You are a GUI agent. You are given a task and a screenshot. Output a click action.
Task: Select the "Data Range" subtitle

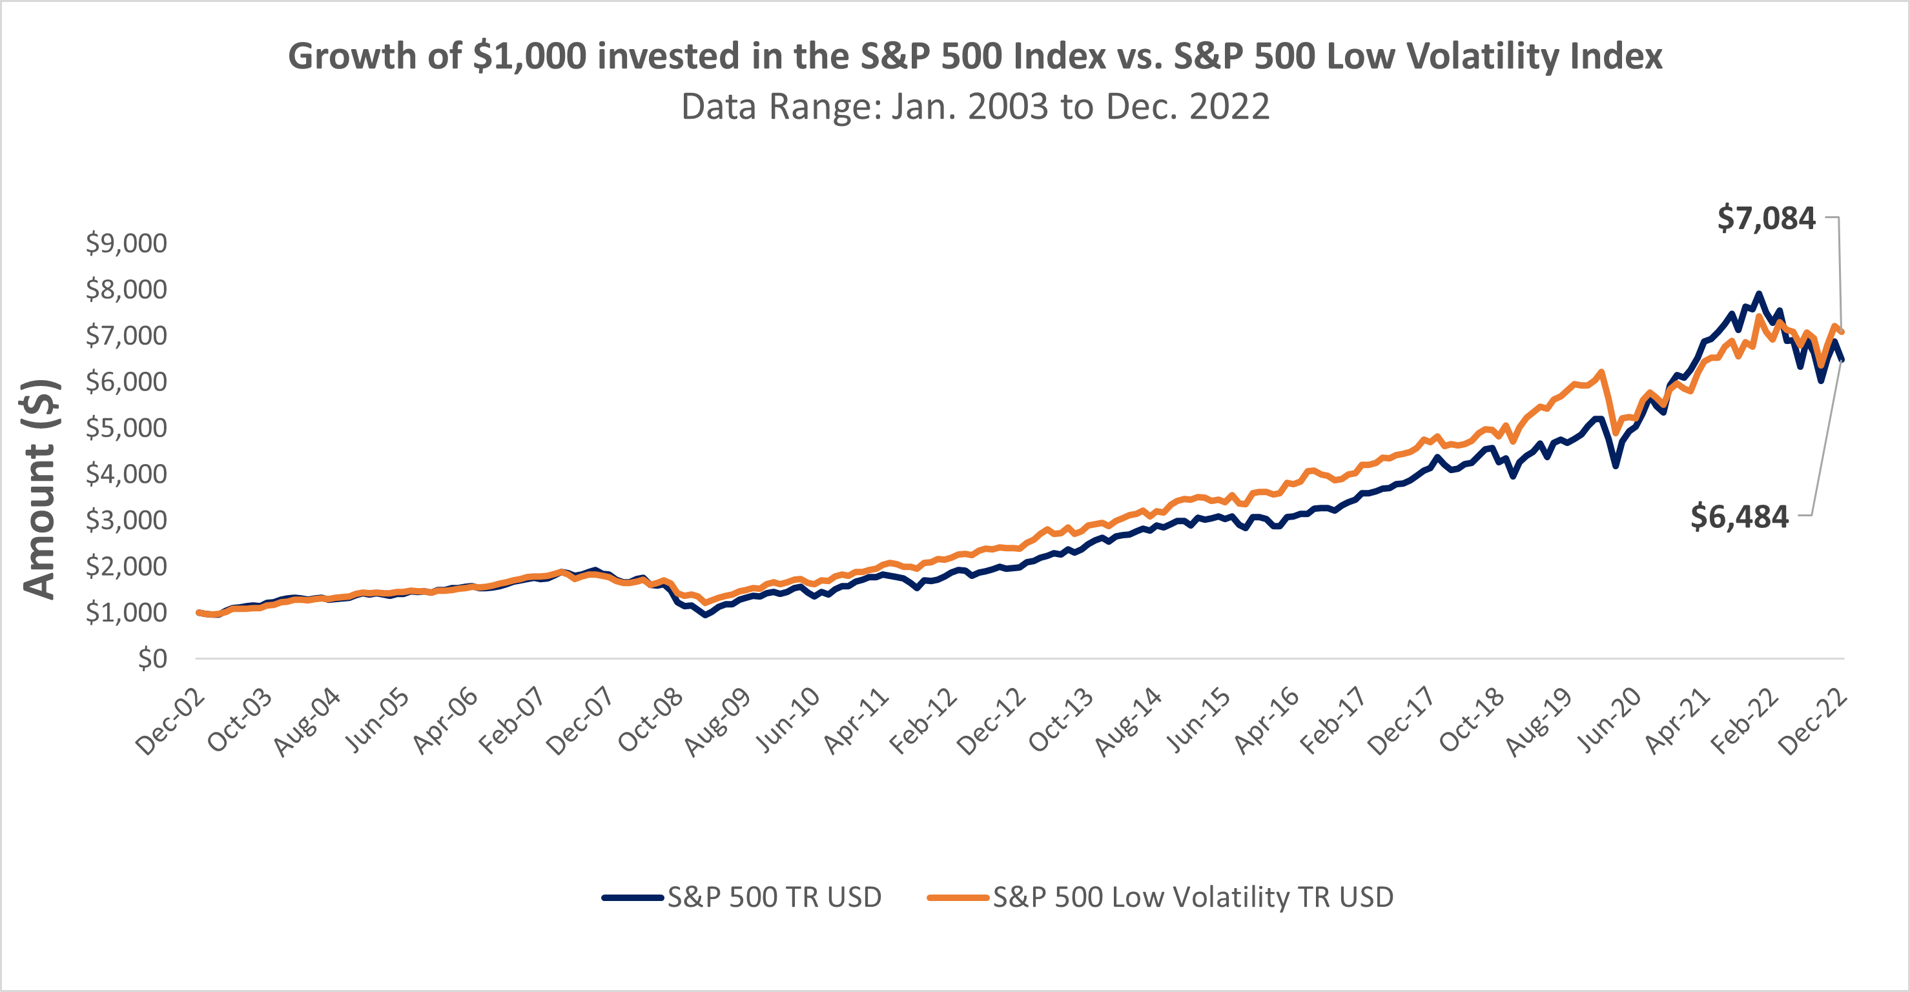point(974,106)
